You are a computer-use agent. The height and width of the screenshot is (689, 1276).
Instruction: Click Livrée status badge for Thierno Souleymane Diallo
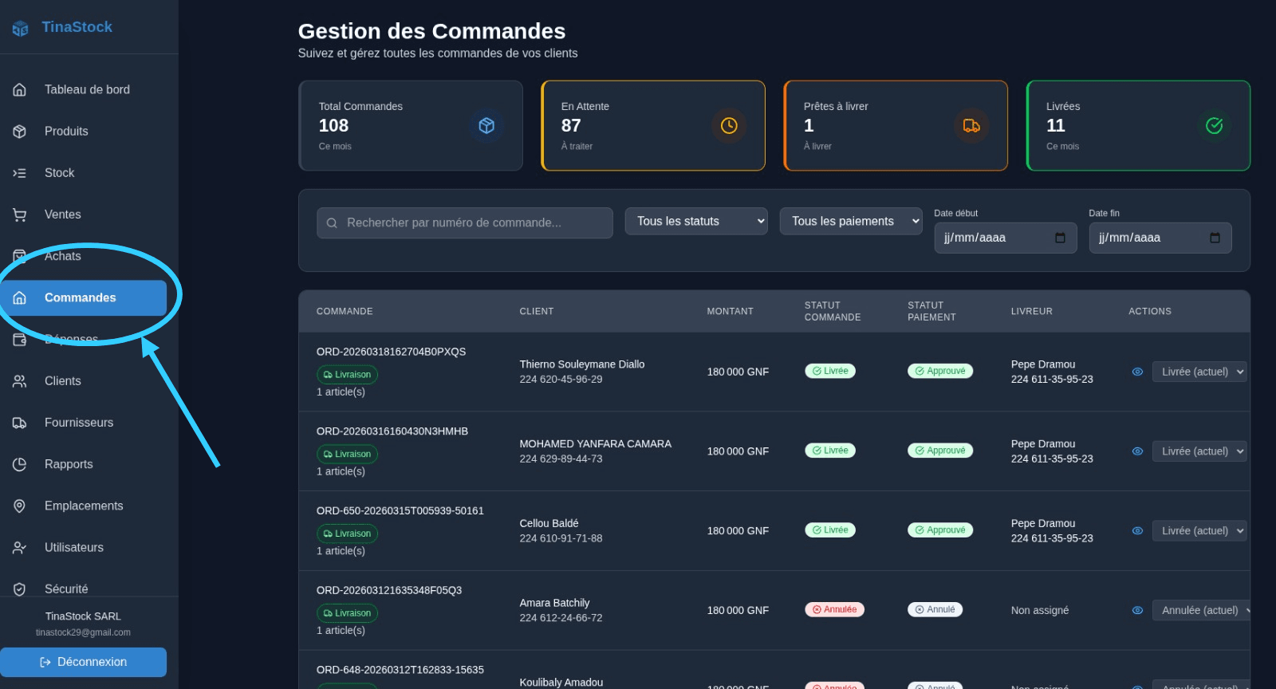point(829,371)
